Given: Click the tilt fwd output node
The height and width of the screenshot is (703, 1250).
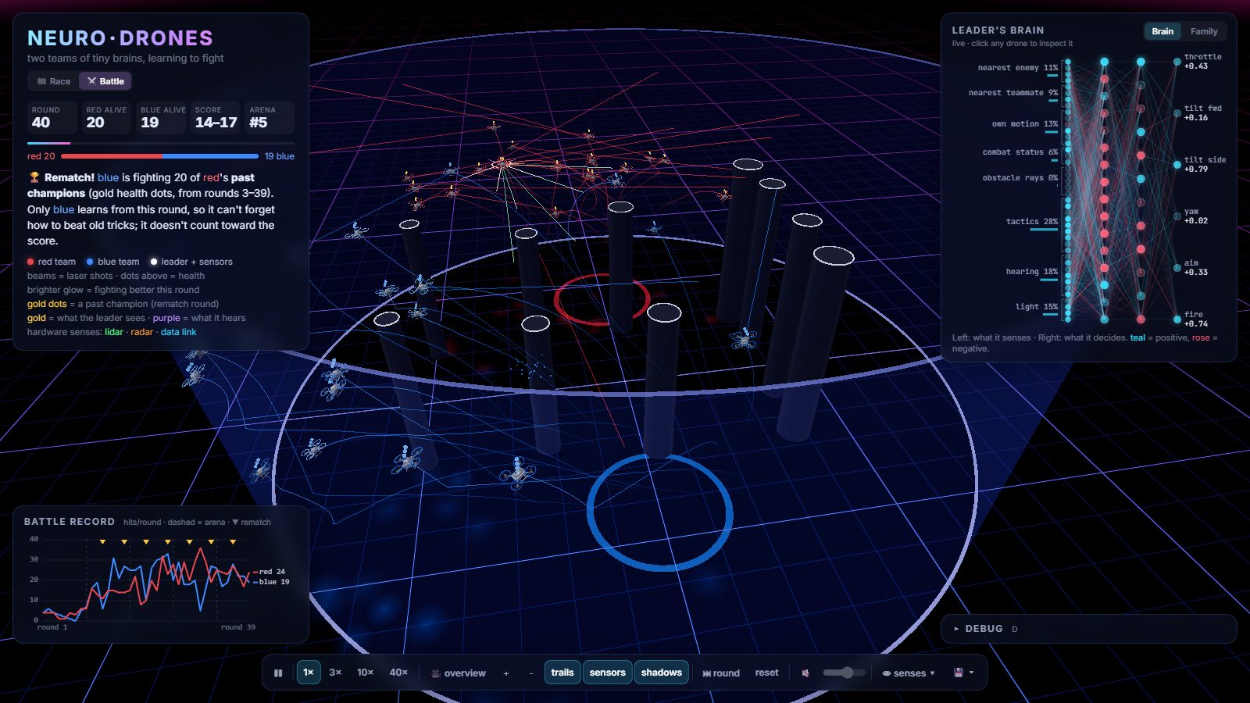Looking at the screenshot, I should pyautogui.click(x=1177, y=113).
